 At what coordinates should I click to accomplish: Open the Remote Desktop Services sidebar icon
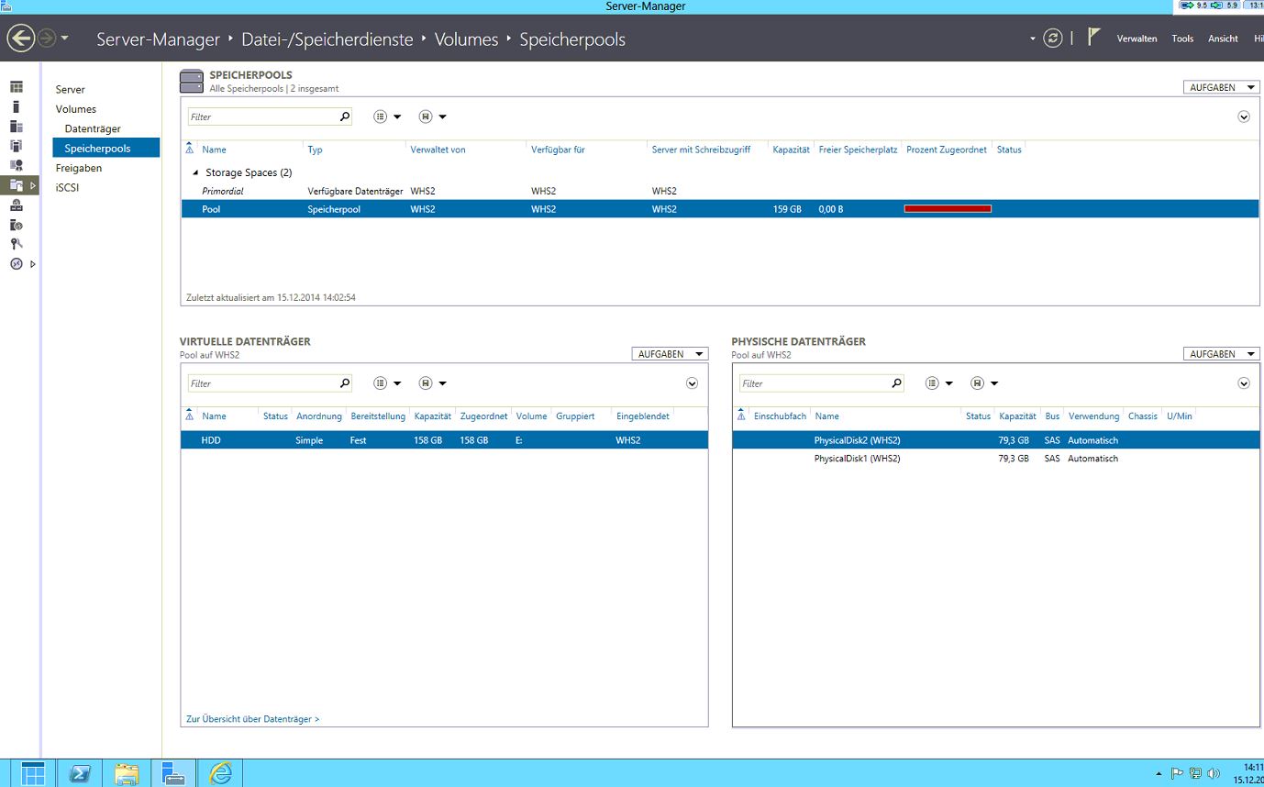point(16,263)
